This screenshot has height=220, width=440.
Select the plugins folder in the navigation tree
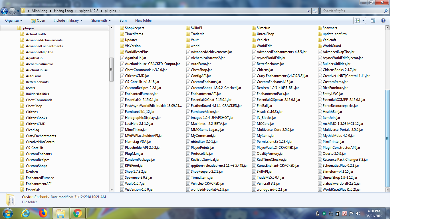pos(29,28)
